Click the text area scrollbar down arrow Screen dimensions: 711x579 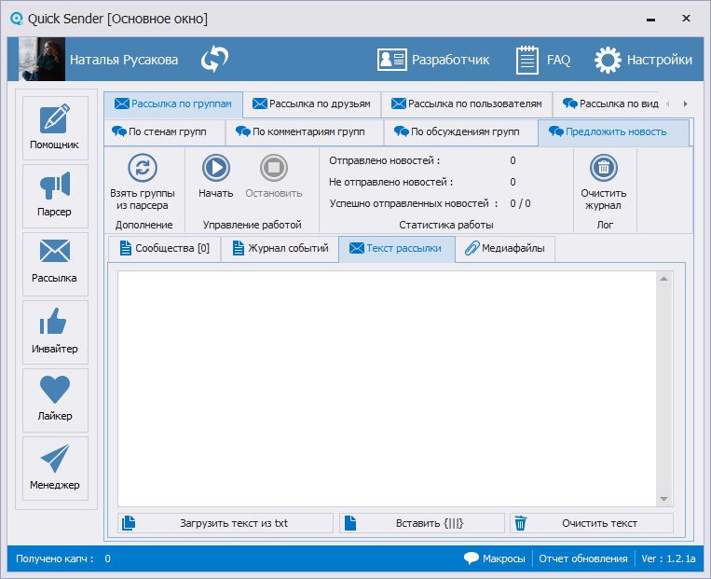664,499
